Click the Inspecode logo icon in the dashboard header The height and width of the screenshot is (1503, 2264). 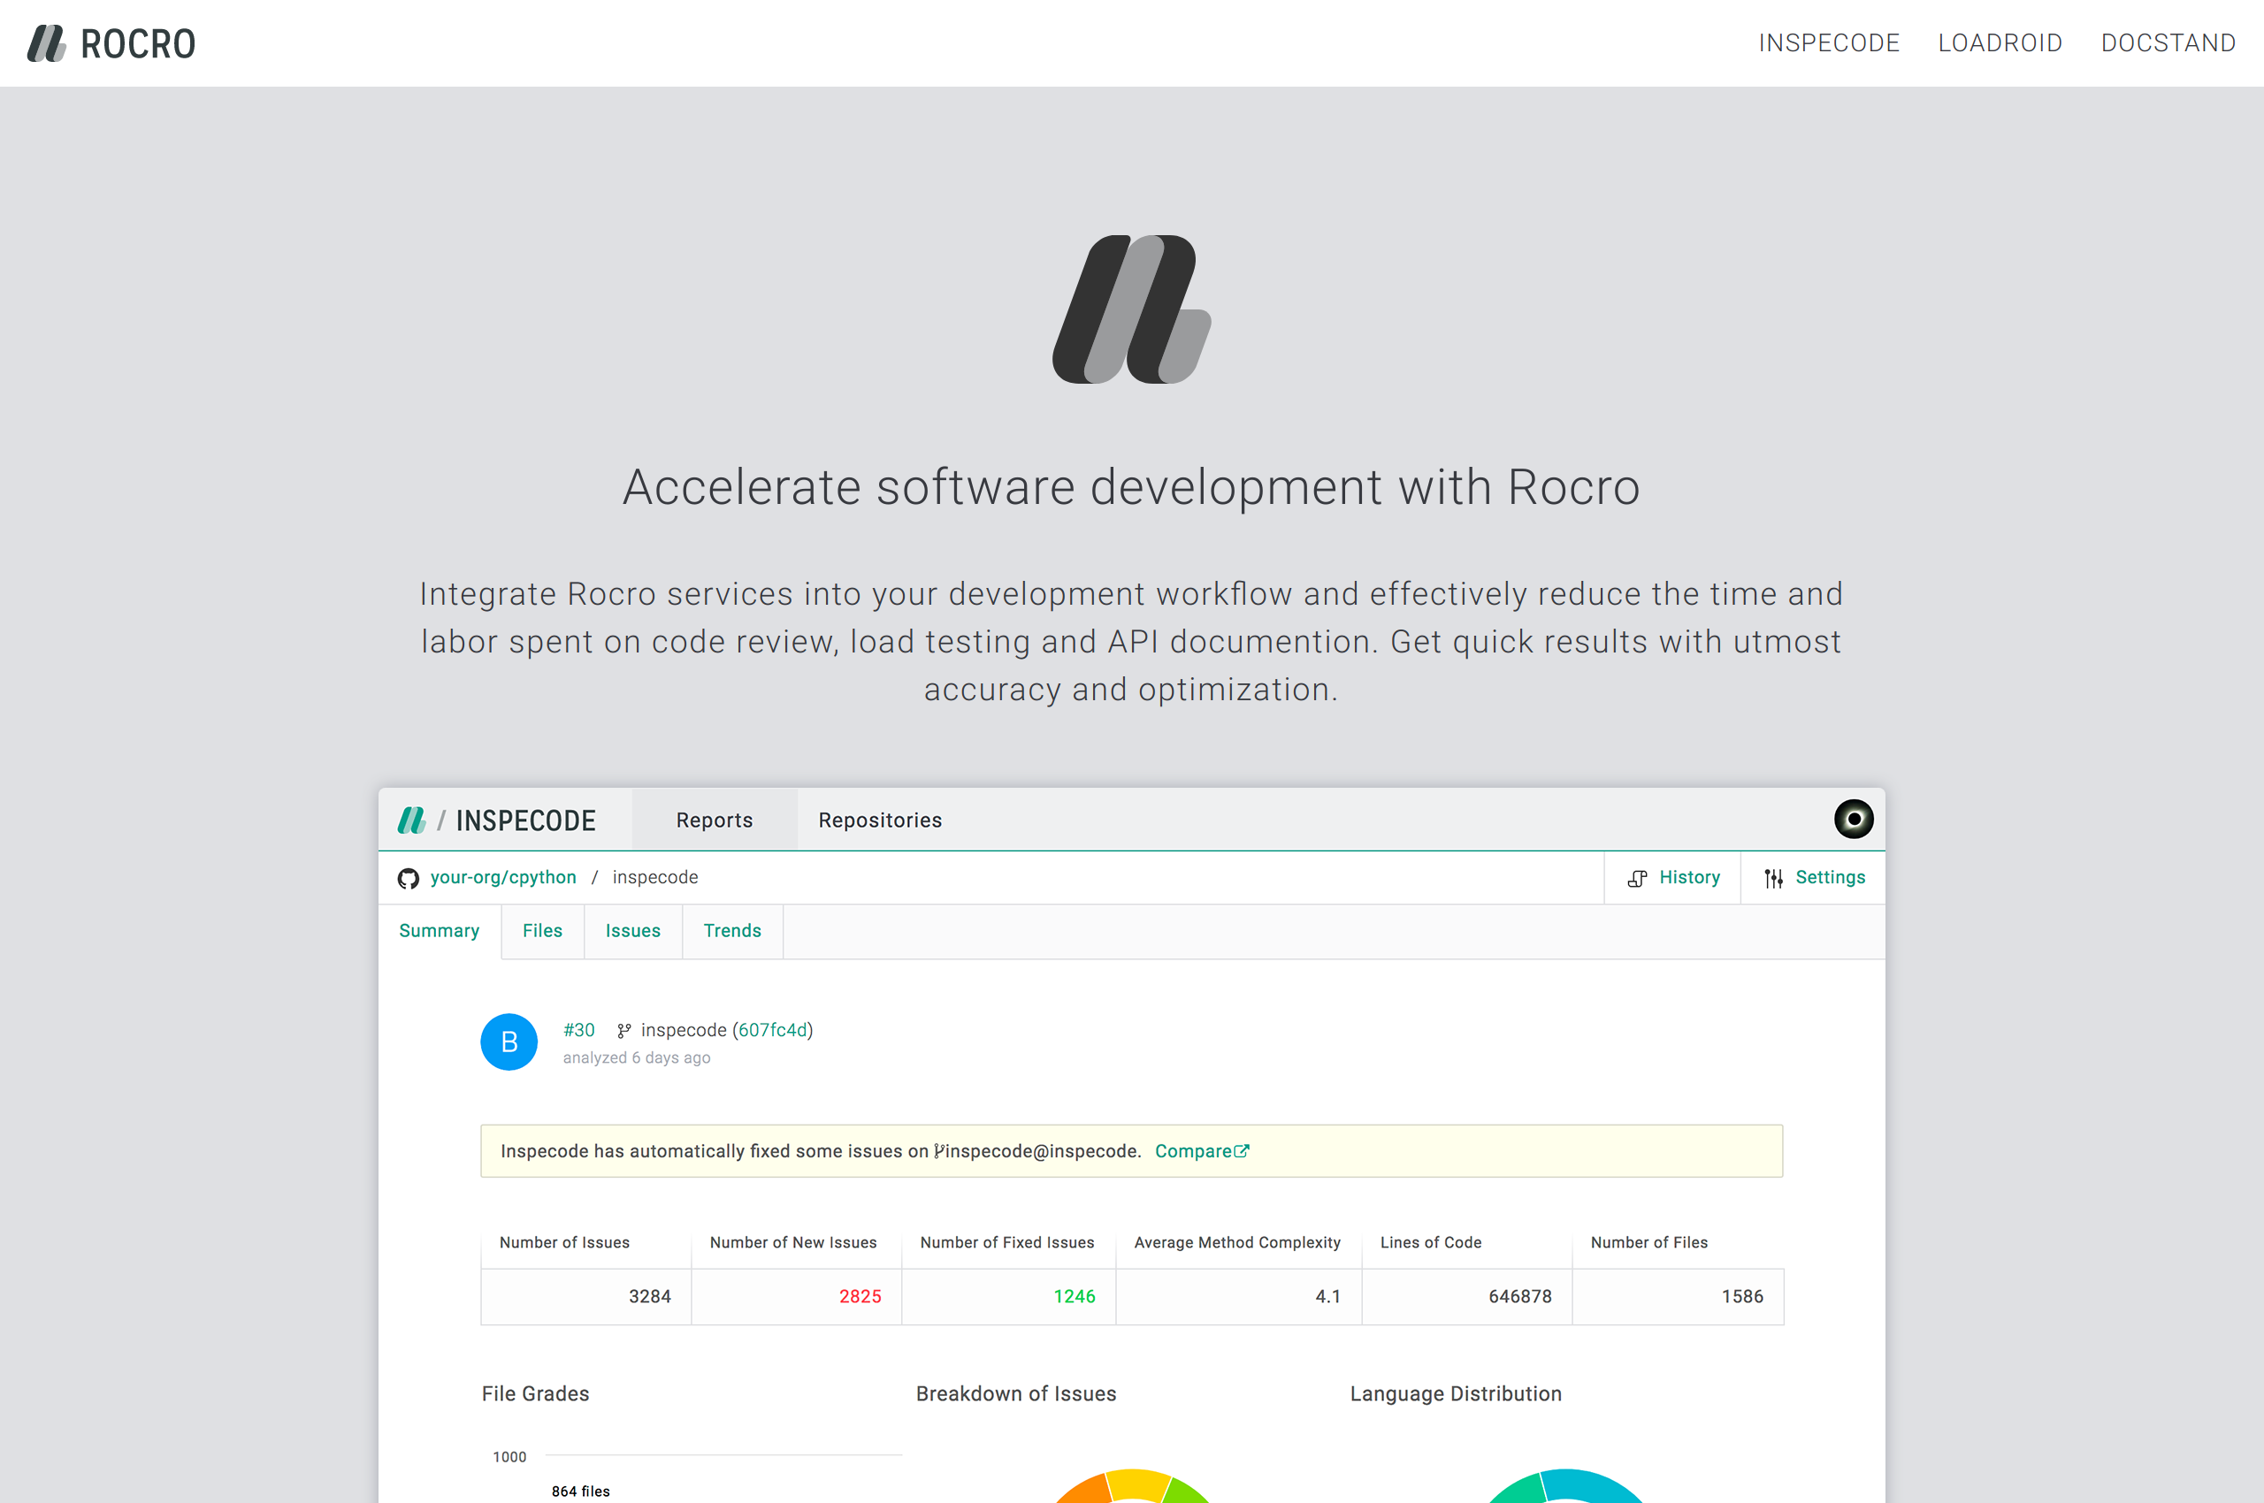[410, 820]
